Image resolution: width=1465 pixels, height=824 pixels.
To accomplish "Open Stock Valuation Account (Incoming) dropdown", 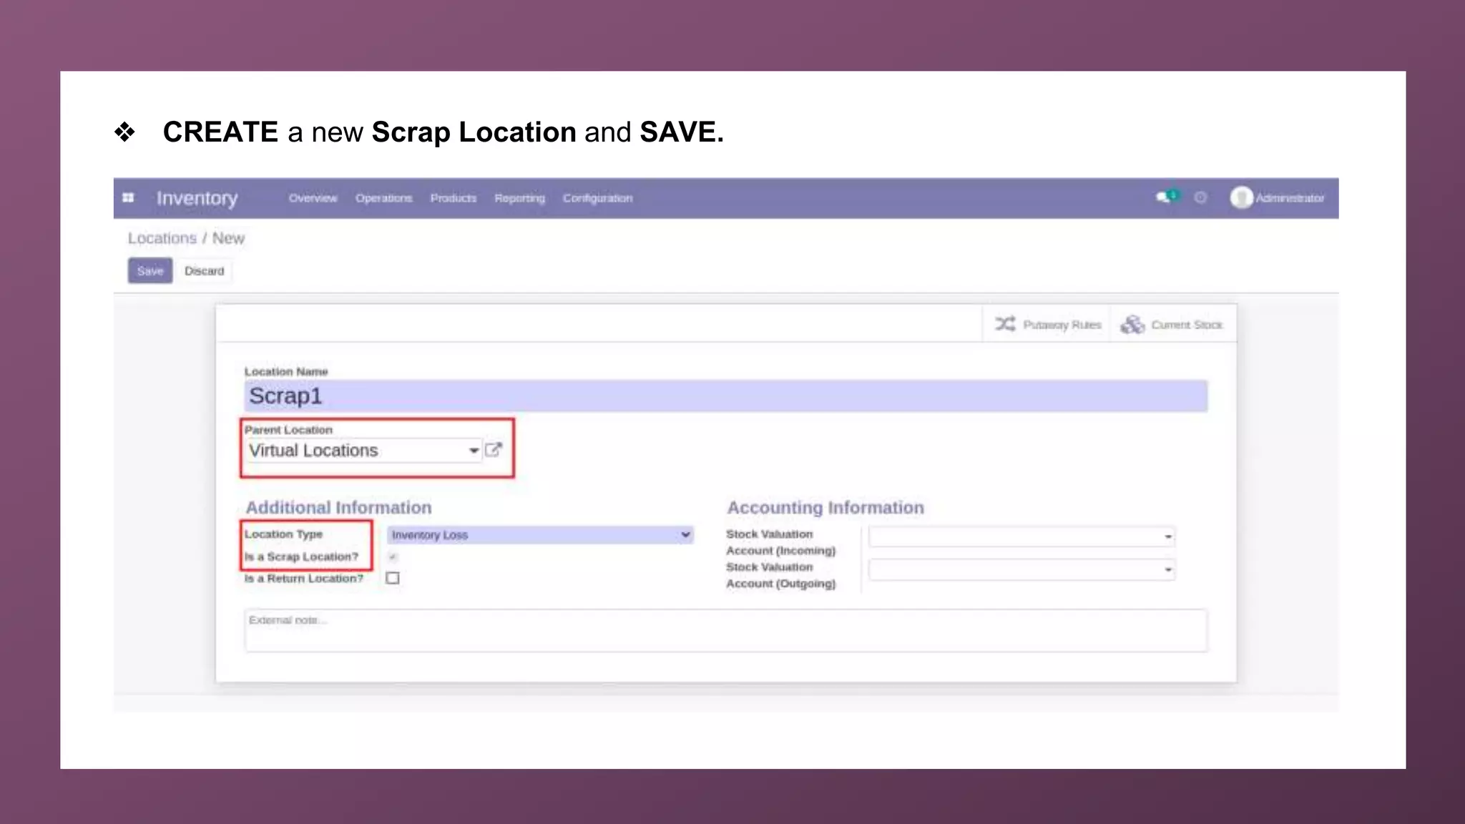I will pyautogui.click(x=1021, y=536).
